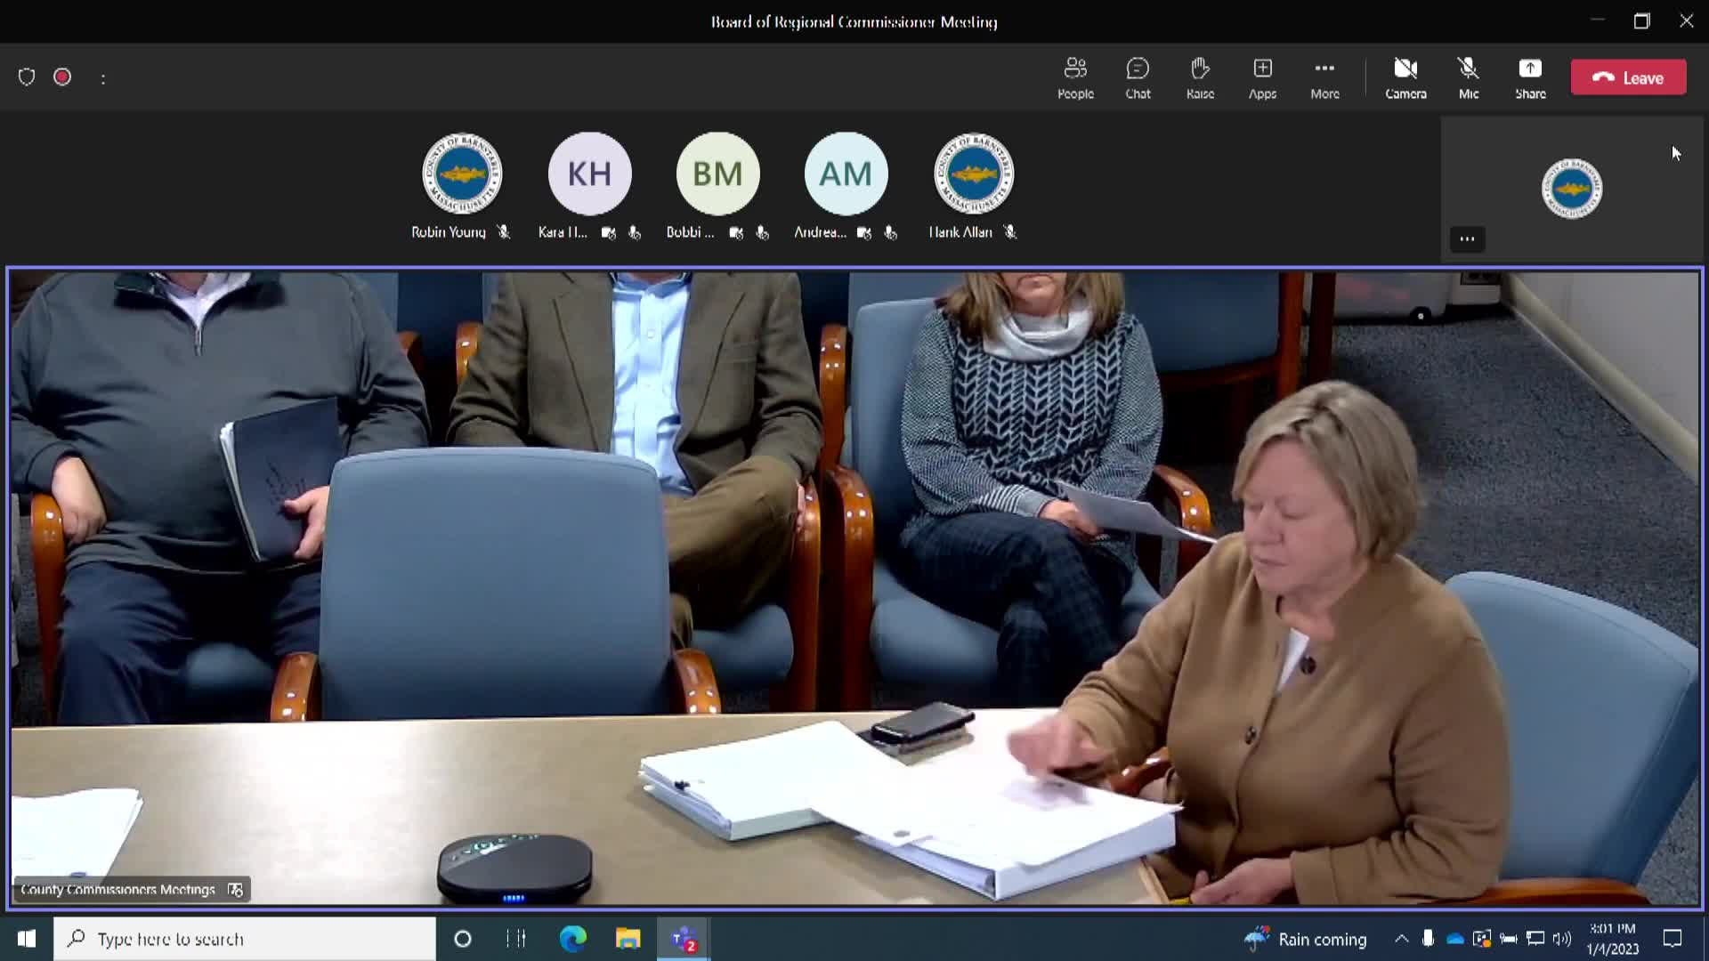This screenshot has height=961, width=1709.
Task: Open Microsoft Edge from the taskbar
Action: pyautogui.click(x=572, y=939)
